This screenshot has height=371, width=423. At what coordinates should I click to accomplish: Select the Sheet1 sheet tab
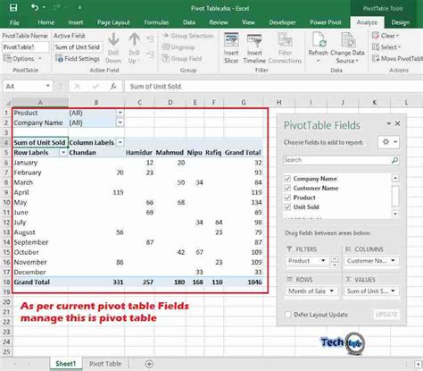tap(66, 364)
